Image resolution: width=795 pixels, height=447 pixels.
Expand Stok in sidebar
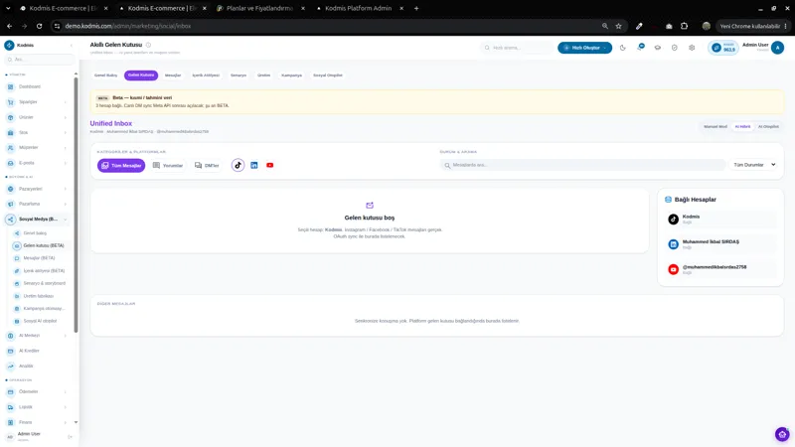pyautogui.click(x=36, y=132)
